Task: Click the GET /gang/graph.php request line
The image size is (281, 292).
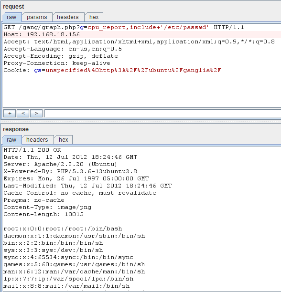Action: tap(124, 28)
